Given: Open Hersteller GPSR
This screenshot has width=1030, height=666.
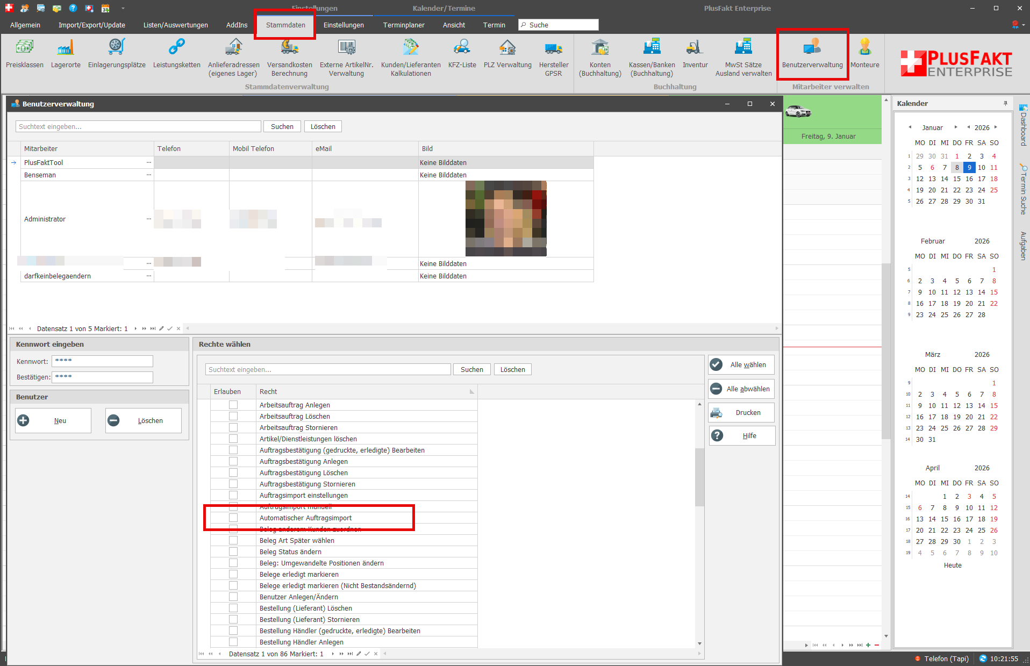Looking at the screenshot, I should [x=553, y=58].
